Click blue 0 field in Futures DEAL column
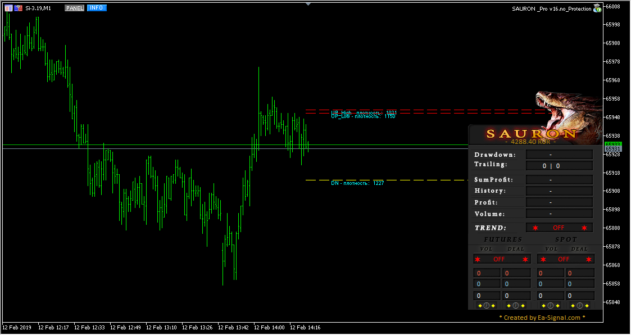 pos(516,284)
